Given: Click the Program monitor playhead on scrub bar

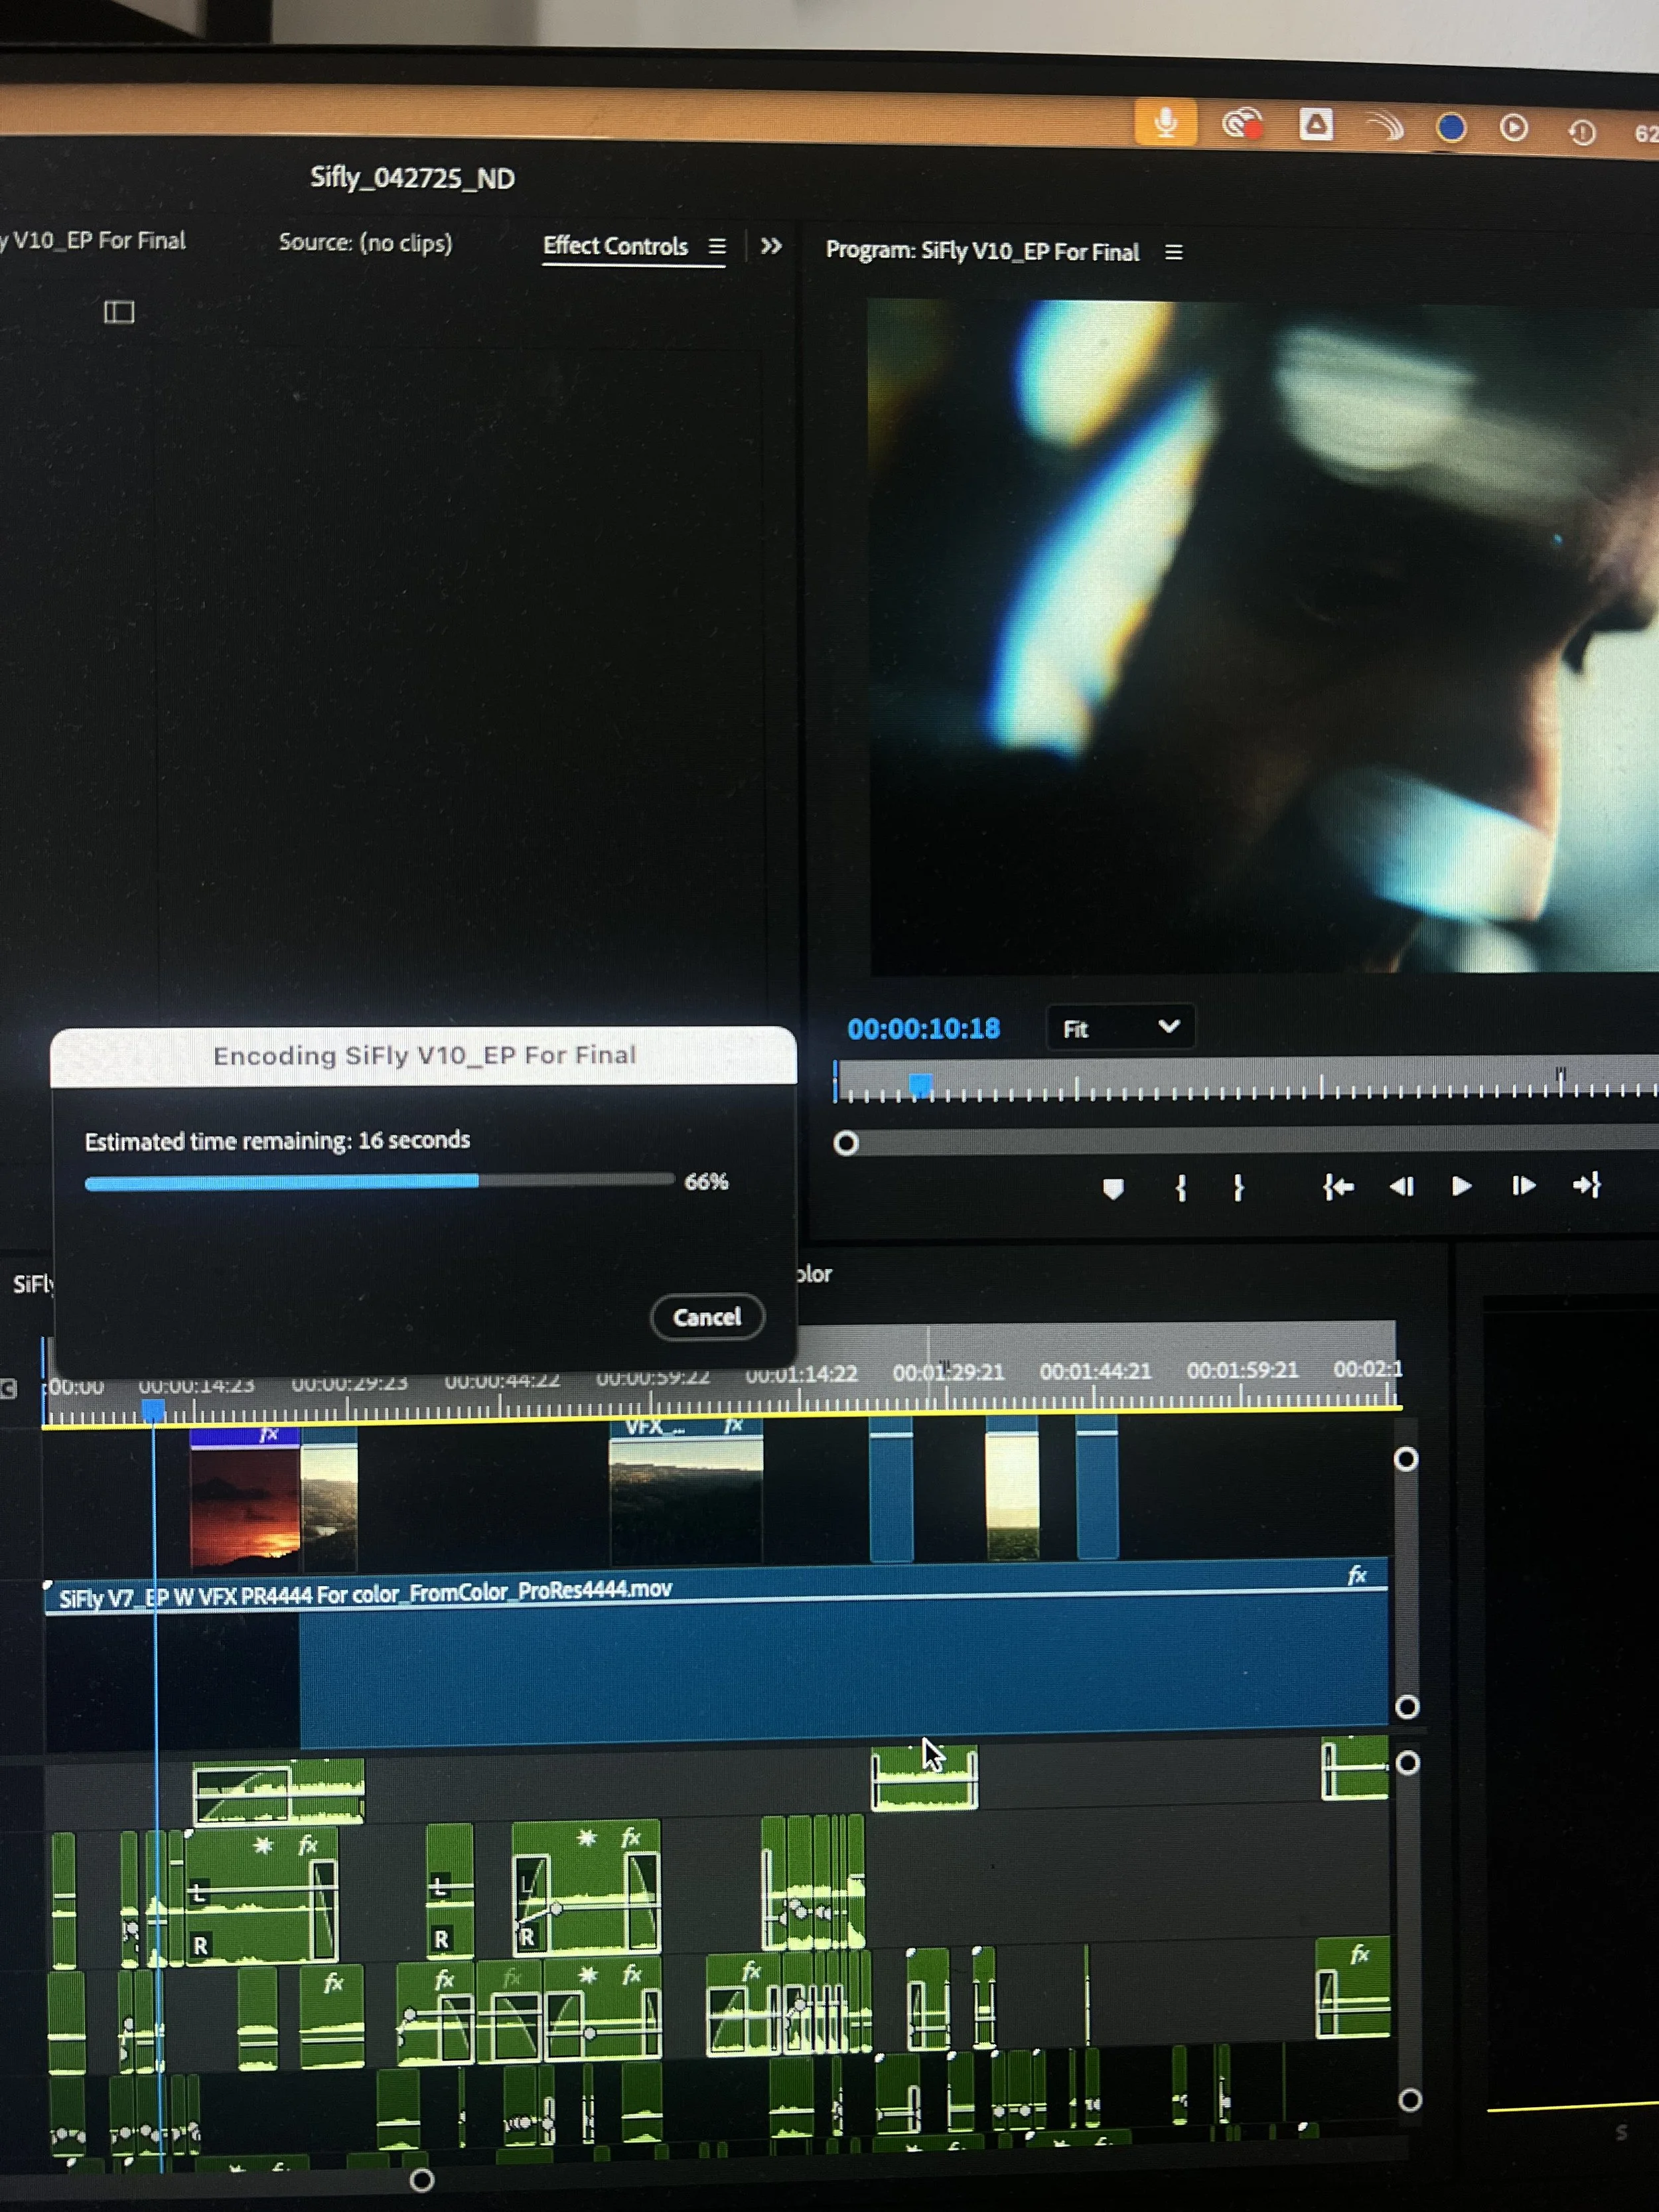Looking at the screenshot, I should (x=921, y=1084).
